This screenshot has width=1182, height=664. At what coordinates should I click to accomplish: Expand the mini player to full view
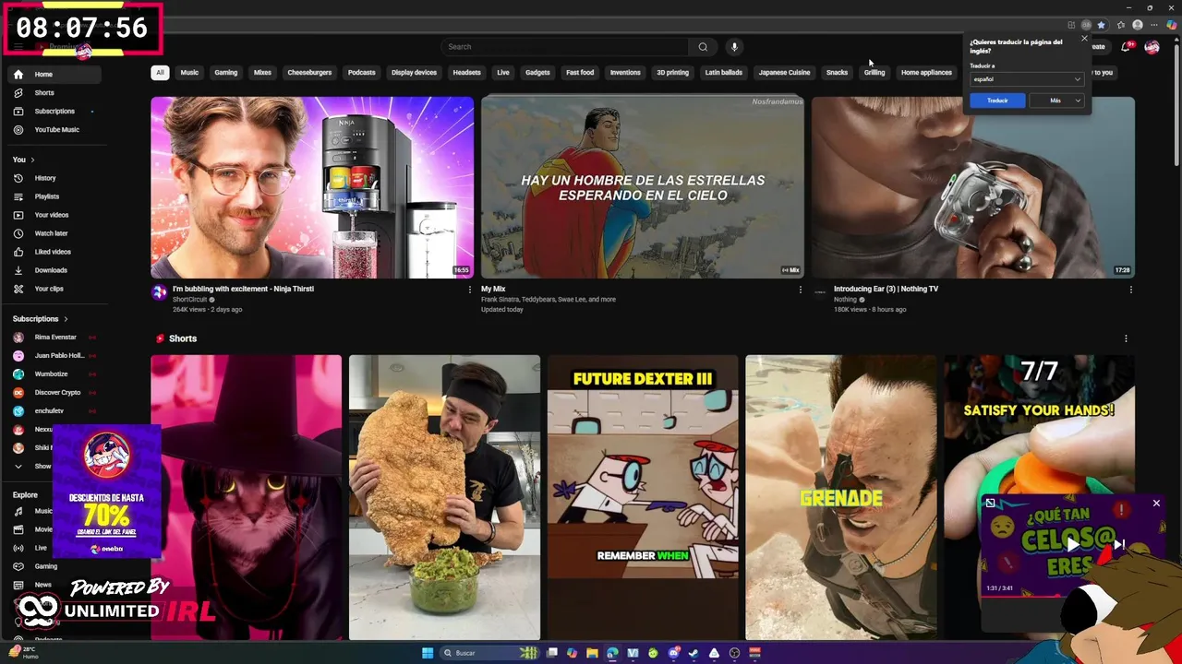(x=990, y=504)
